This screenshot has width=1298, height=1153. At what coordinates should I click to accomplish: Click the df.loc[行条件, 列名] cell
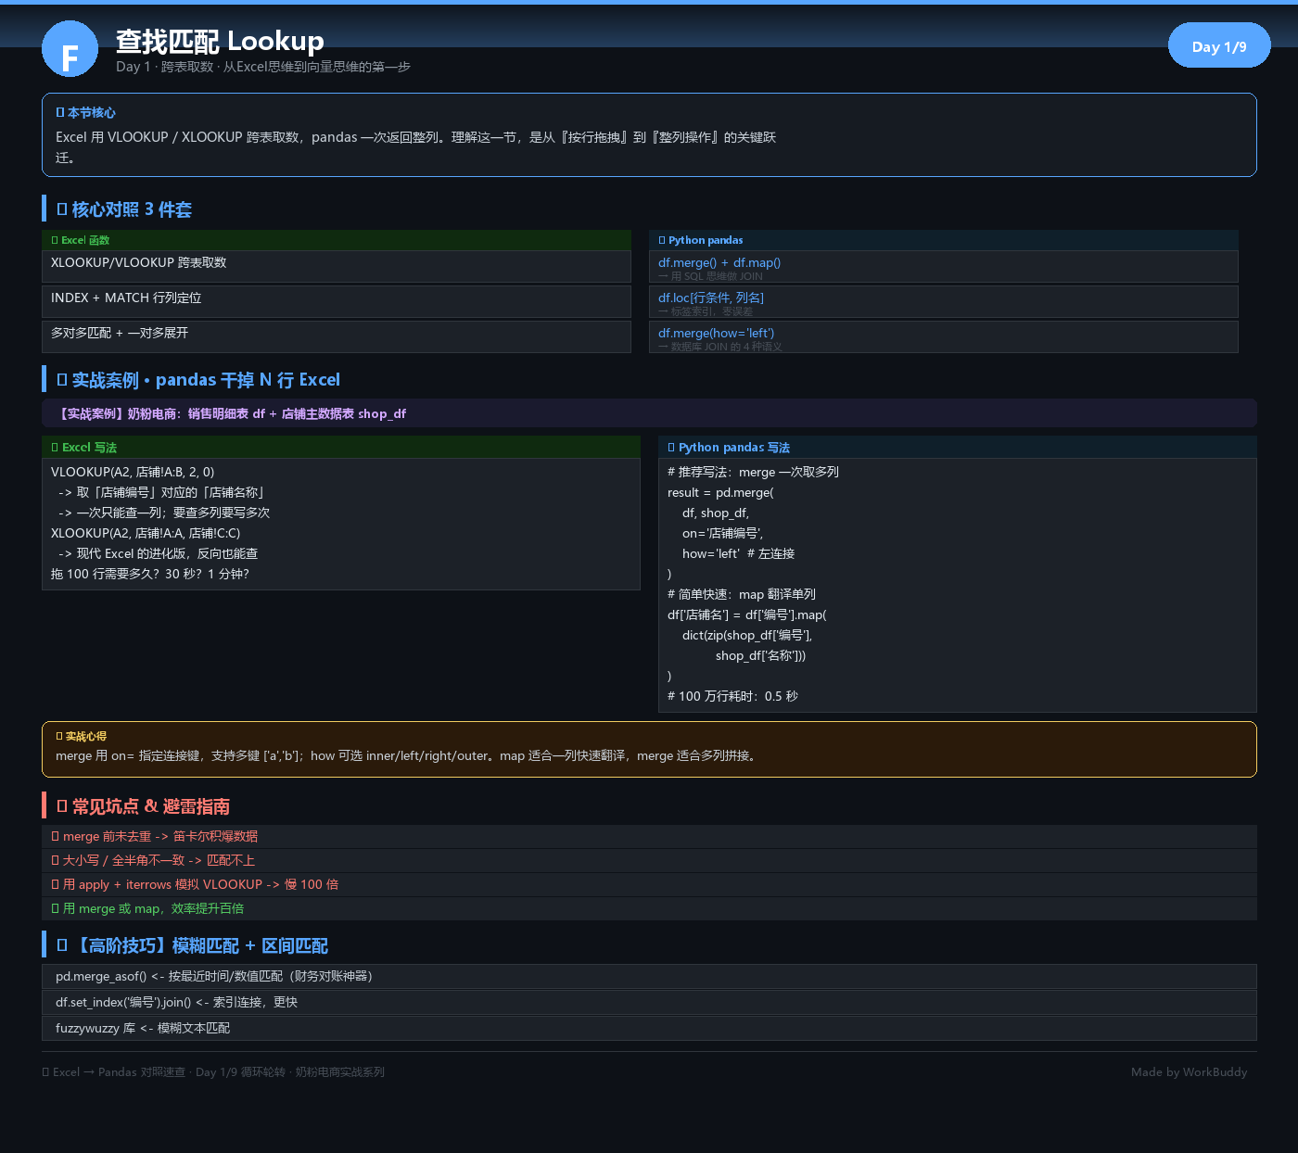[x=944, y=301]
